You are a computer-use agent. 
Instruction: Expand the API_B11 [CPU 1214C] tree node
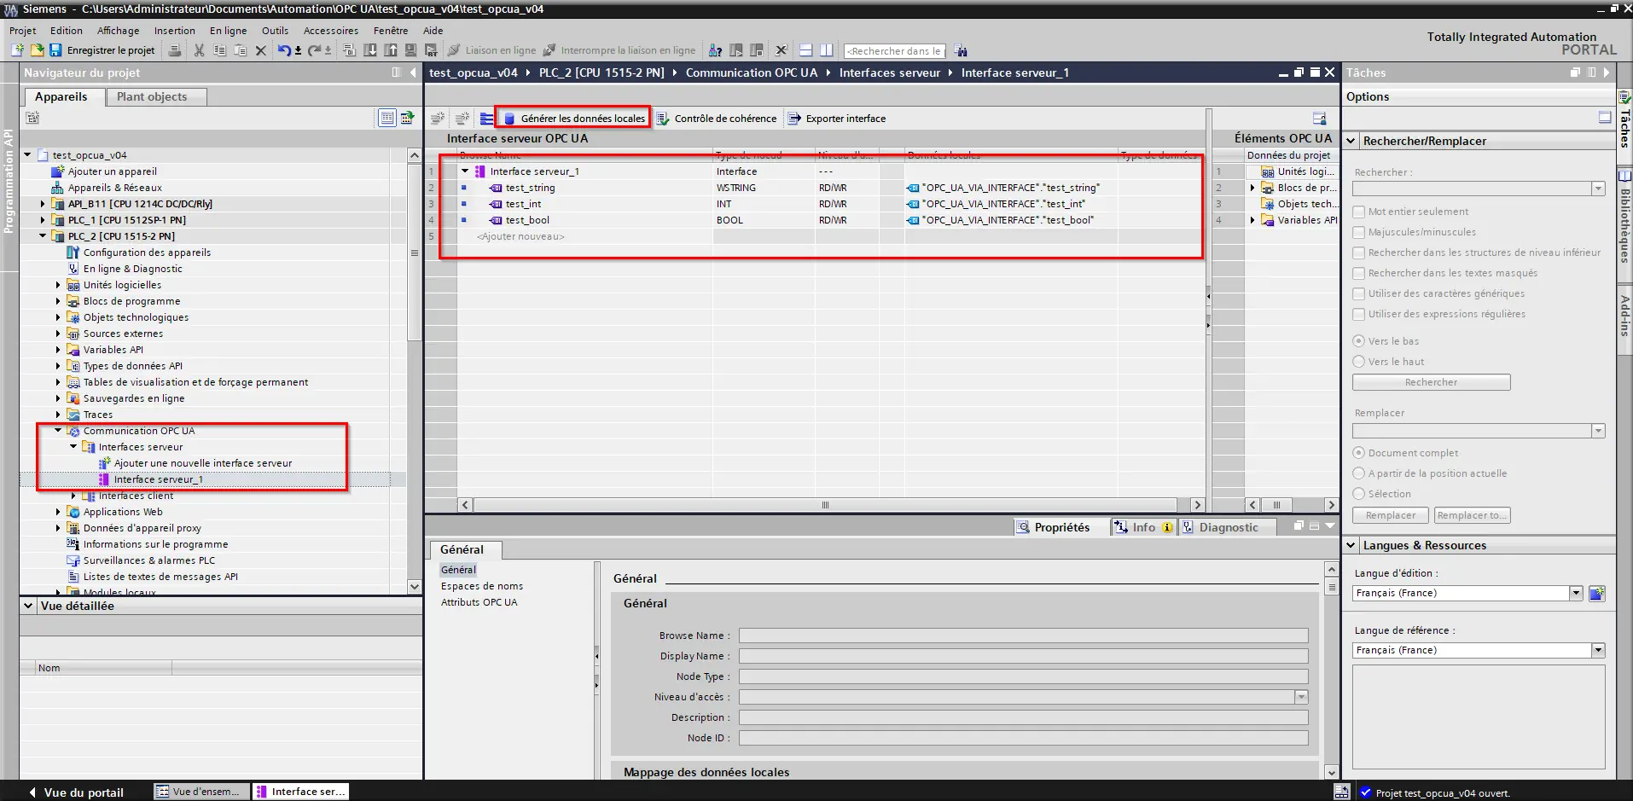click(43, 204)
